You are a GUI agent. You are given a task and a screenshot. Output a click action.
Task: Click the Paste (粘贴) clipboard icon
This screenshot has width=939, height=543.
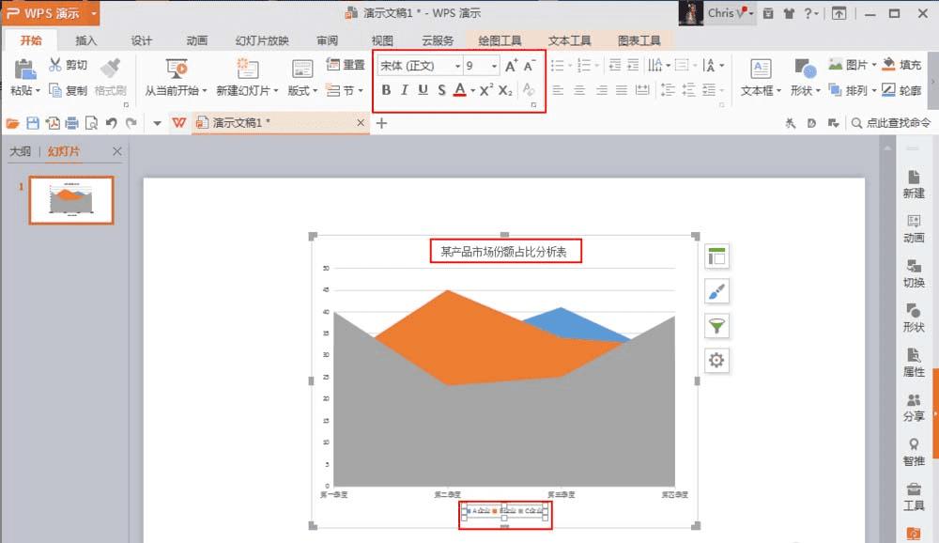click(x=24, y=70)
